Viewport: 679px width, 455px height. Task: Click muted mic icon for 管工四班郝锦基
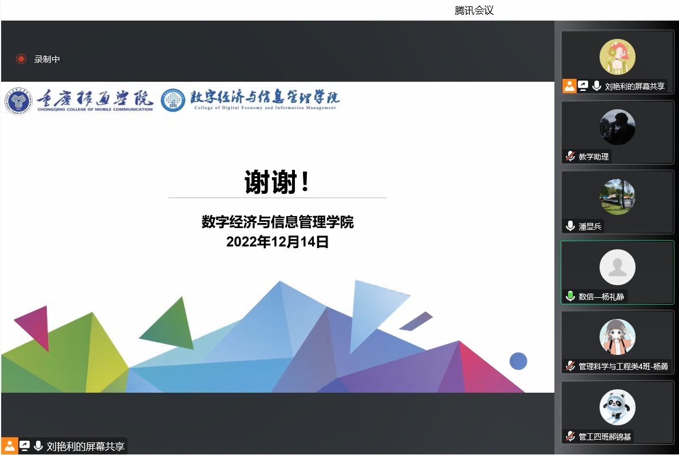[x=570, y=436]
